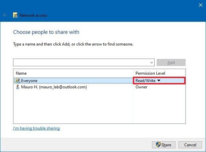Screen dimensions: 206x152
Task: Open the "I'm having trouble sharing" link
Action: (36, 128)
